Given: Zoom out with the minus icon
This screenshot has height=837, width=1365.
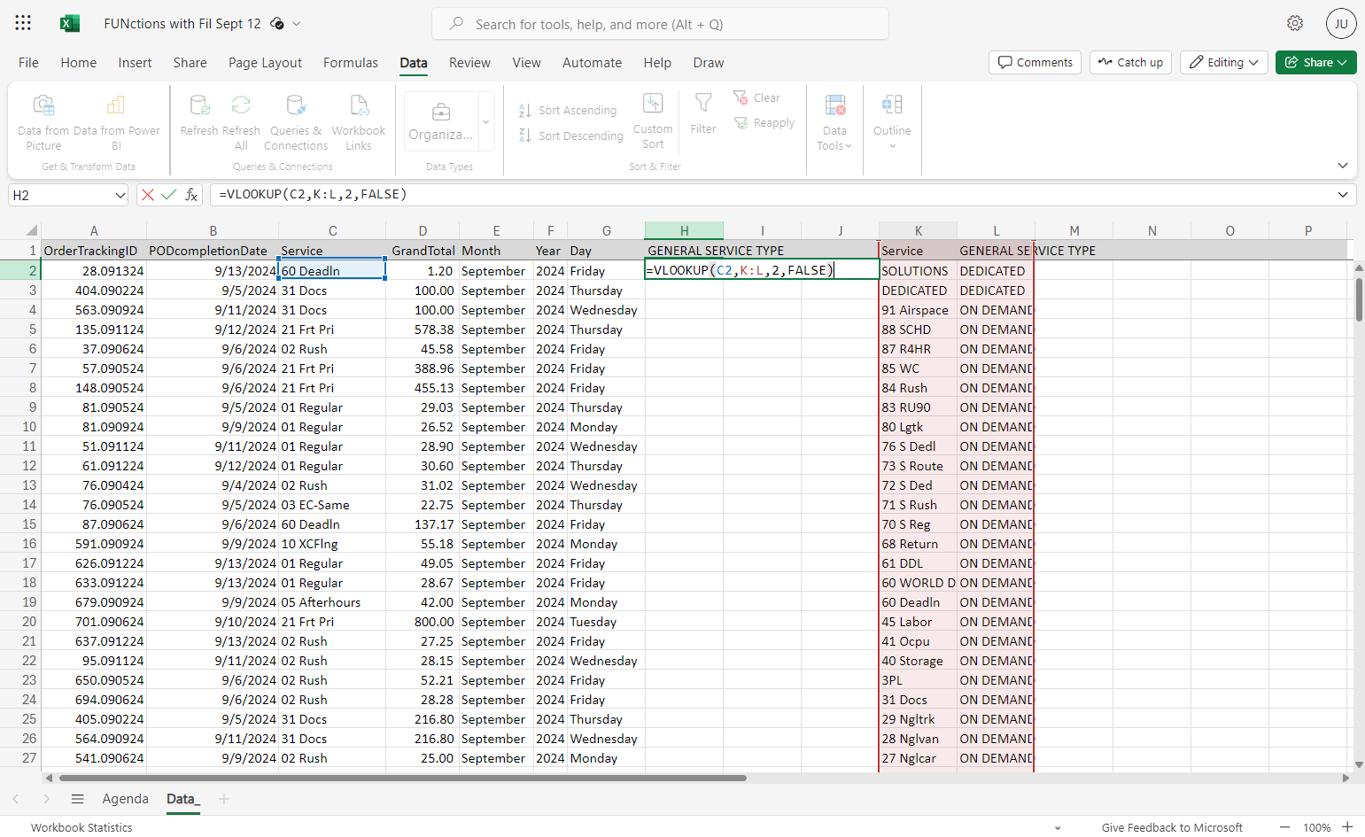Looking at the screenshot, I should tap(1285, 827).
